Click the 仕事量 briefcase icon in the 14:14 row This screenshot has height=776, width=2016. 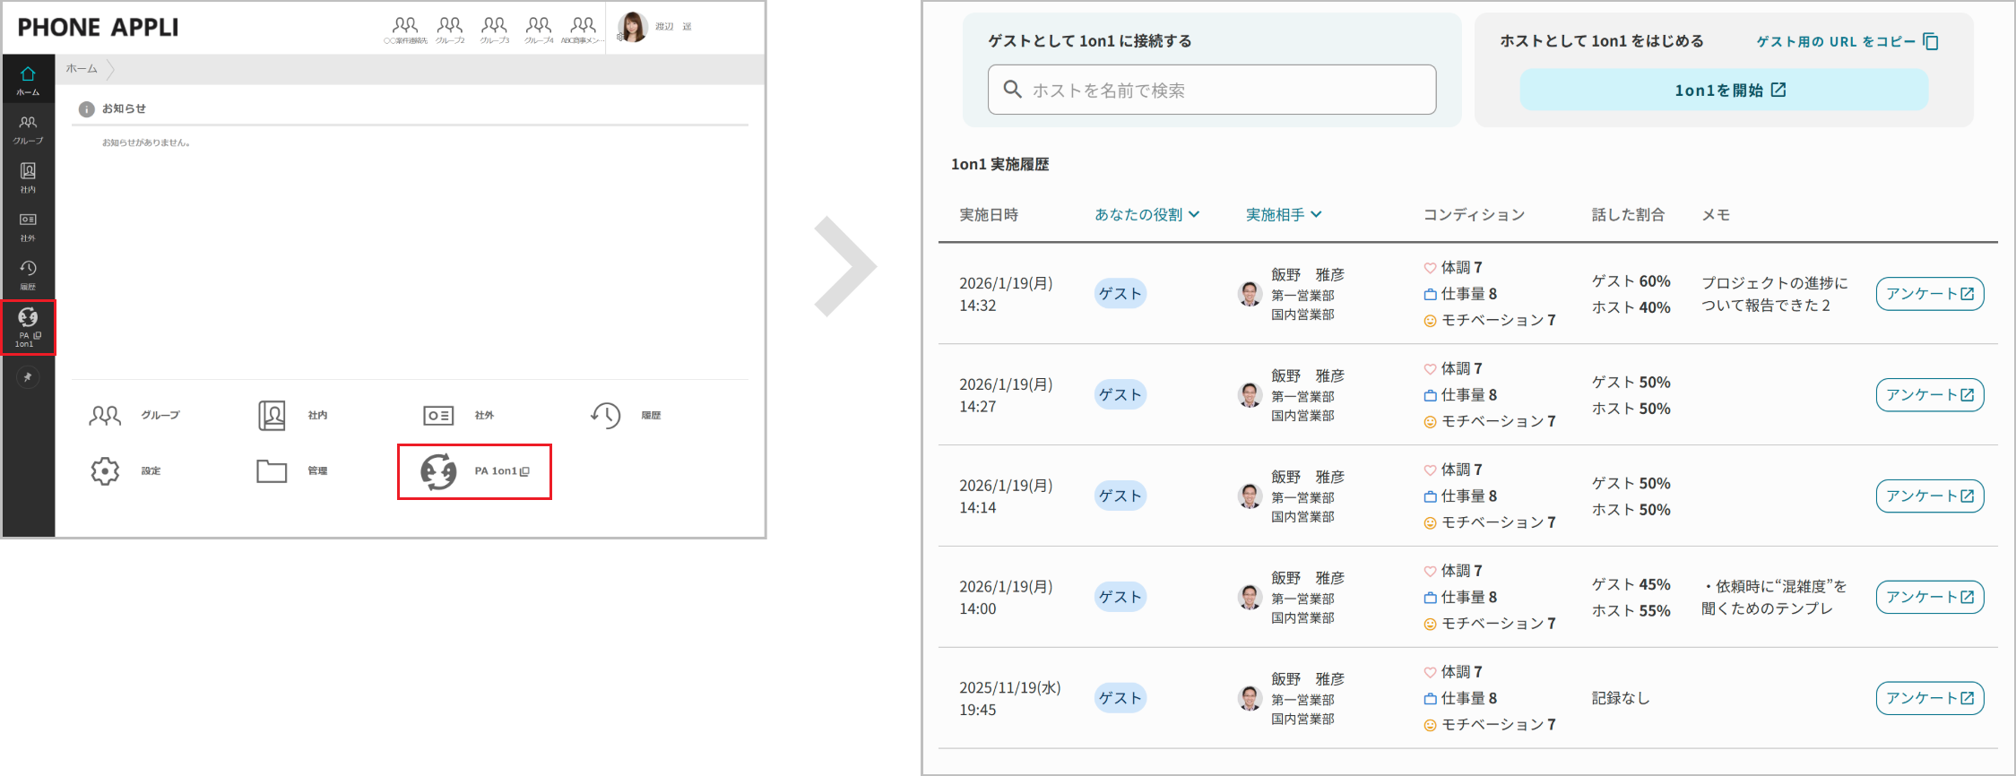tap(1430, 496)
